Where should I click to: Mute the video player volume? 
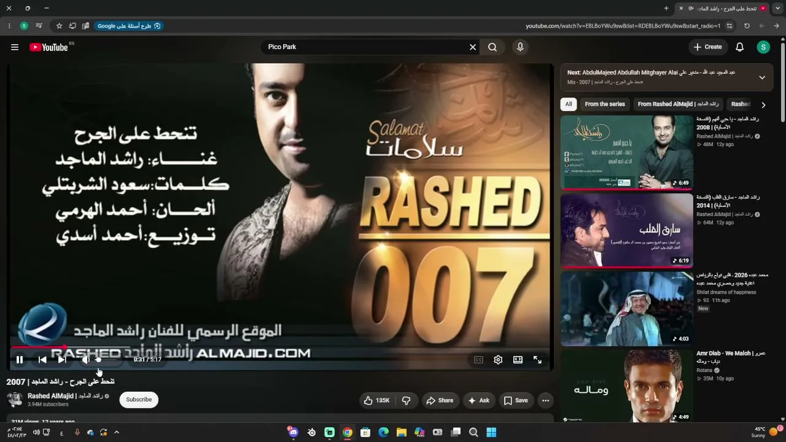(x=85, y=360)
